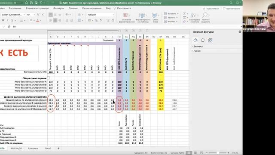
Task: Open the Вставить dropdown
Action: 171,13
